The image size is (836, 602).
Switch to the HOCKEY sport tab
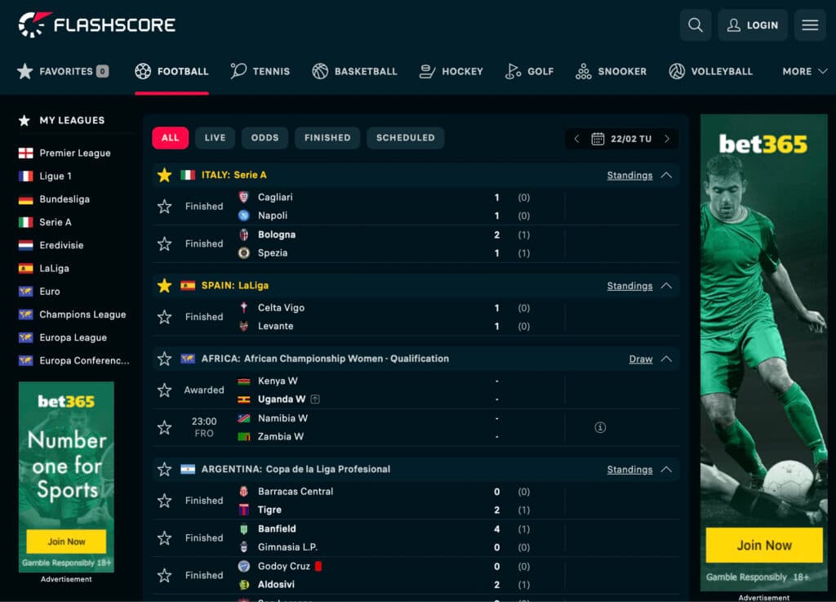coord(451,71)
